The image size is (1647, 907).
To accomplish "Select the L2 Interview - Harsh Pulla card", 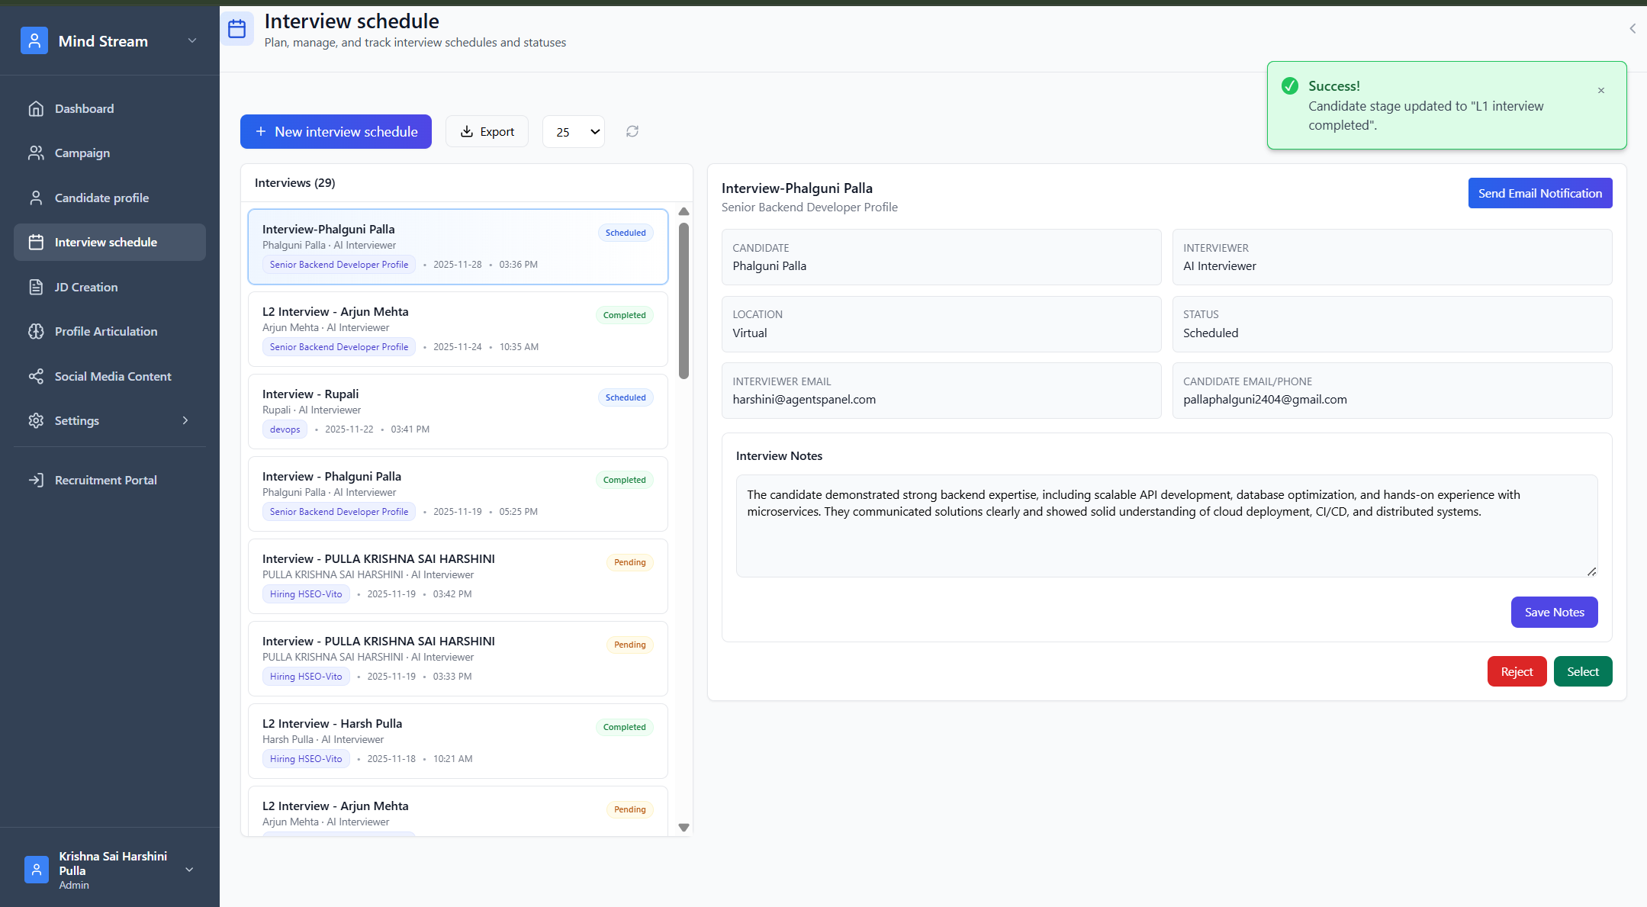I will 458,740.
